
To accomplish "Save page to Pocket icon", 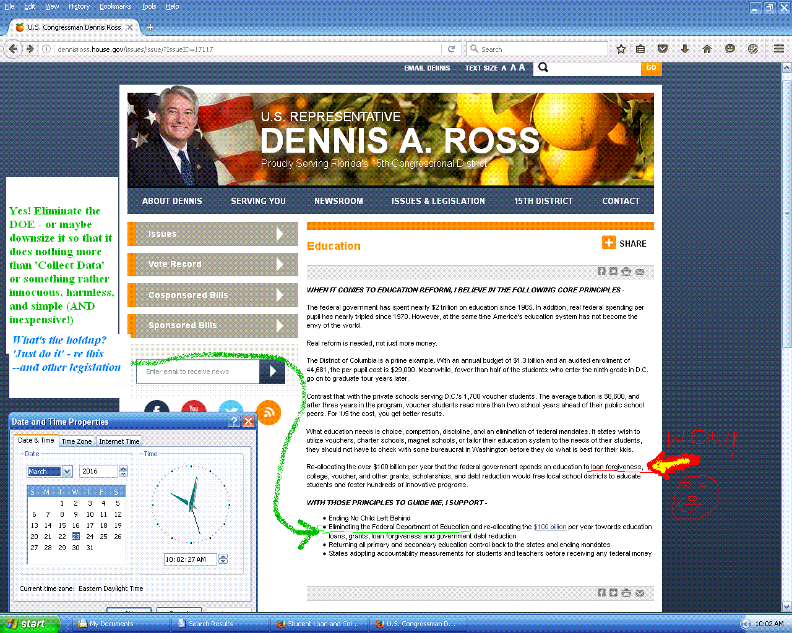I will [663, 49].
